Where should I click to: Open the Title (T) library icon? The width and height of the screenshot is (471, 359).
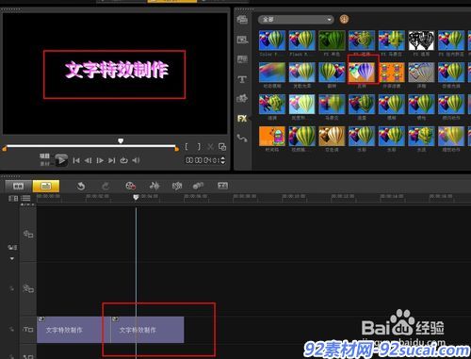point(242,79)
